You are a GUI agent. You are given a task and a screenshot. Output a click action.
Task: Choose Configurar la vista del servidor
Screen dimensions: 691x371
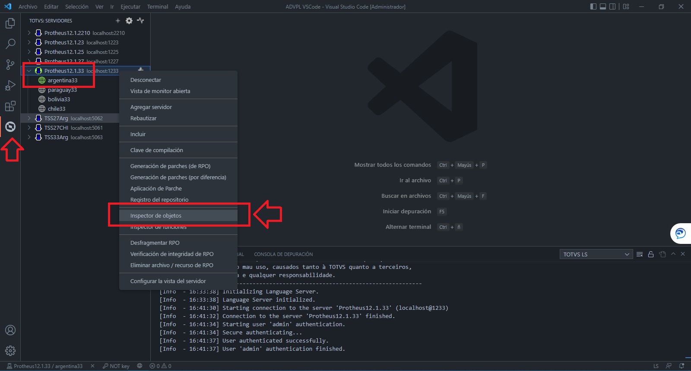[x=178, y=281]
